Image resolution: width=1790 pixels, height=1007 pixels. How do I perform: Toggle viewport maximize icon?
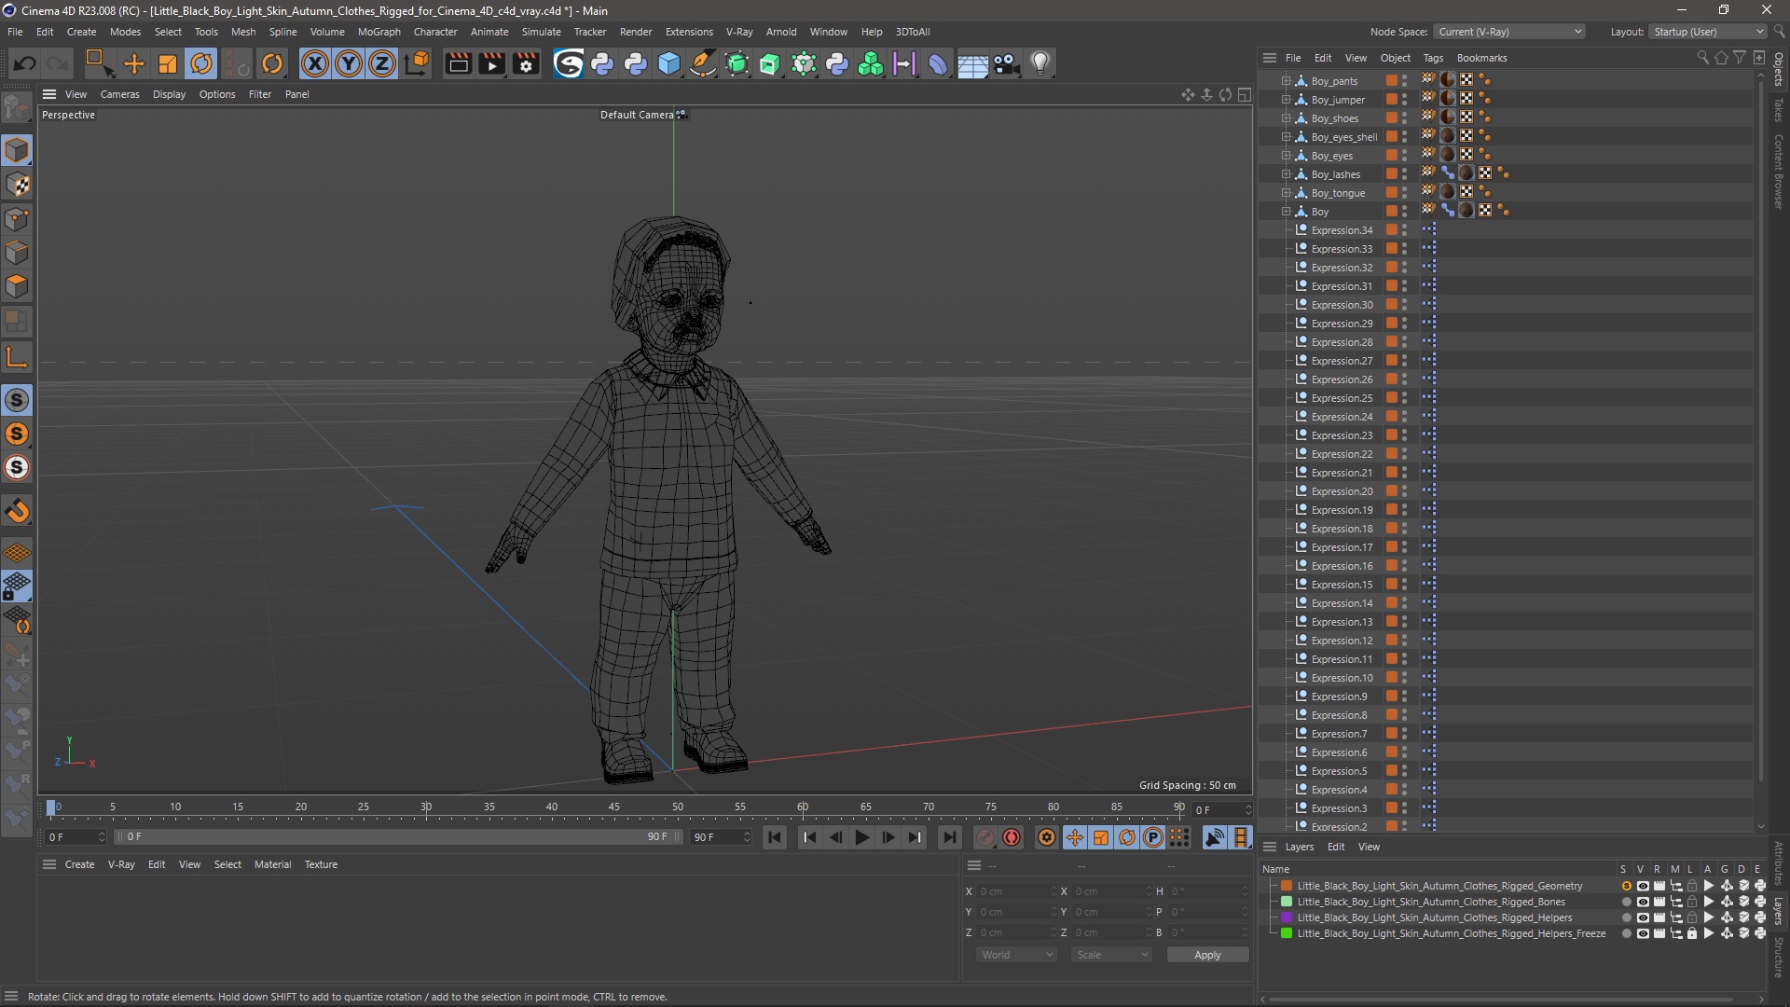click(x=1244, y=94)
